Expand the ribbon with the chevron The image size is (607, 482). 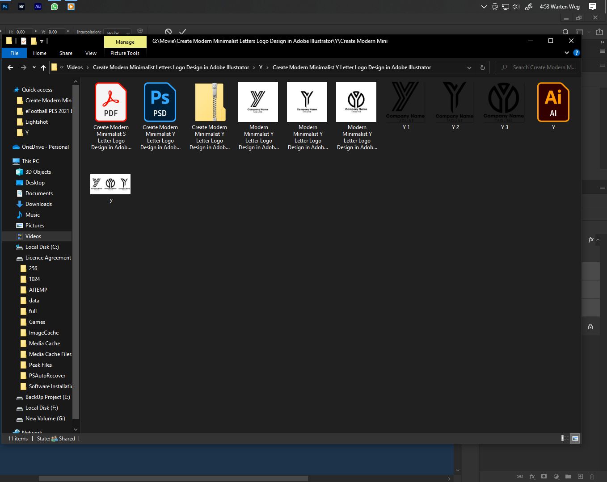click(x=567, y=53)
